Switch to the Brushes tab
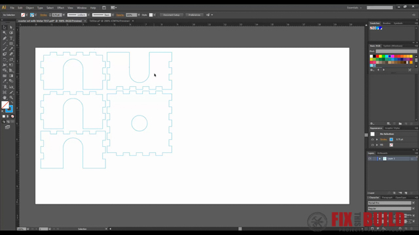The height and width of the screenshot is (235, 419). [386, 23]
